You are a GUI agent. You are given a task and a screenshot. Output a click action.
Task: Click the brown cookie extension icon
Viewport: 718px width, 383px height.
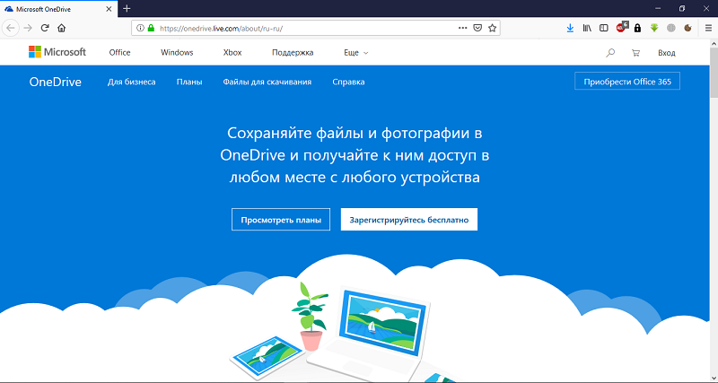(x=687, y=28)
